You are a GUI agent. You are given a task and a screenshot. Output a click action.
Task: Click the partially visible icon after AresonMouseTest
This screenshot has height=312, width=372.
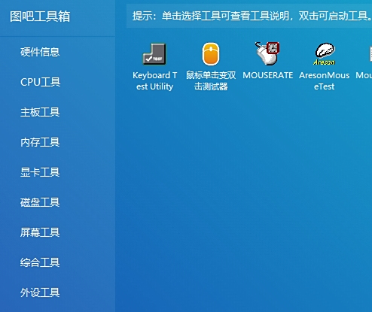coord(370,53)
